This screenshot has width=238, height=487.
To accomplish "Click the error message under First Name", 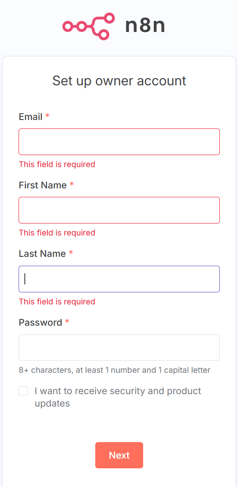I will coord(57,233).
